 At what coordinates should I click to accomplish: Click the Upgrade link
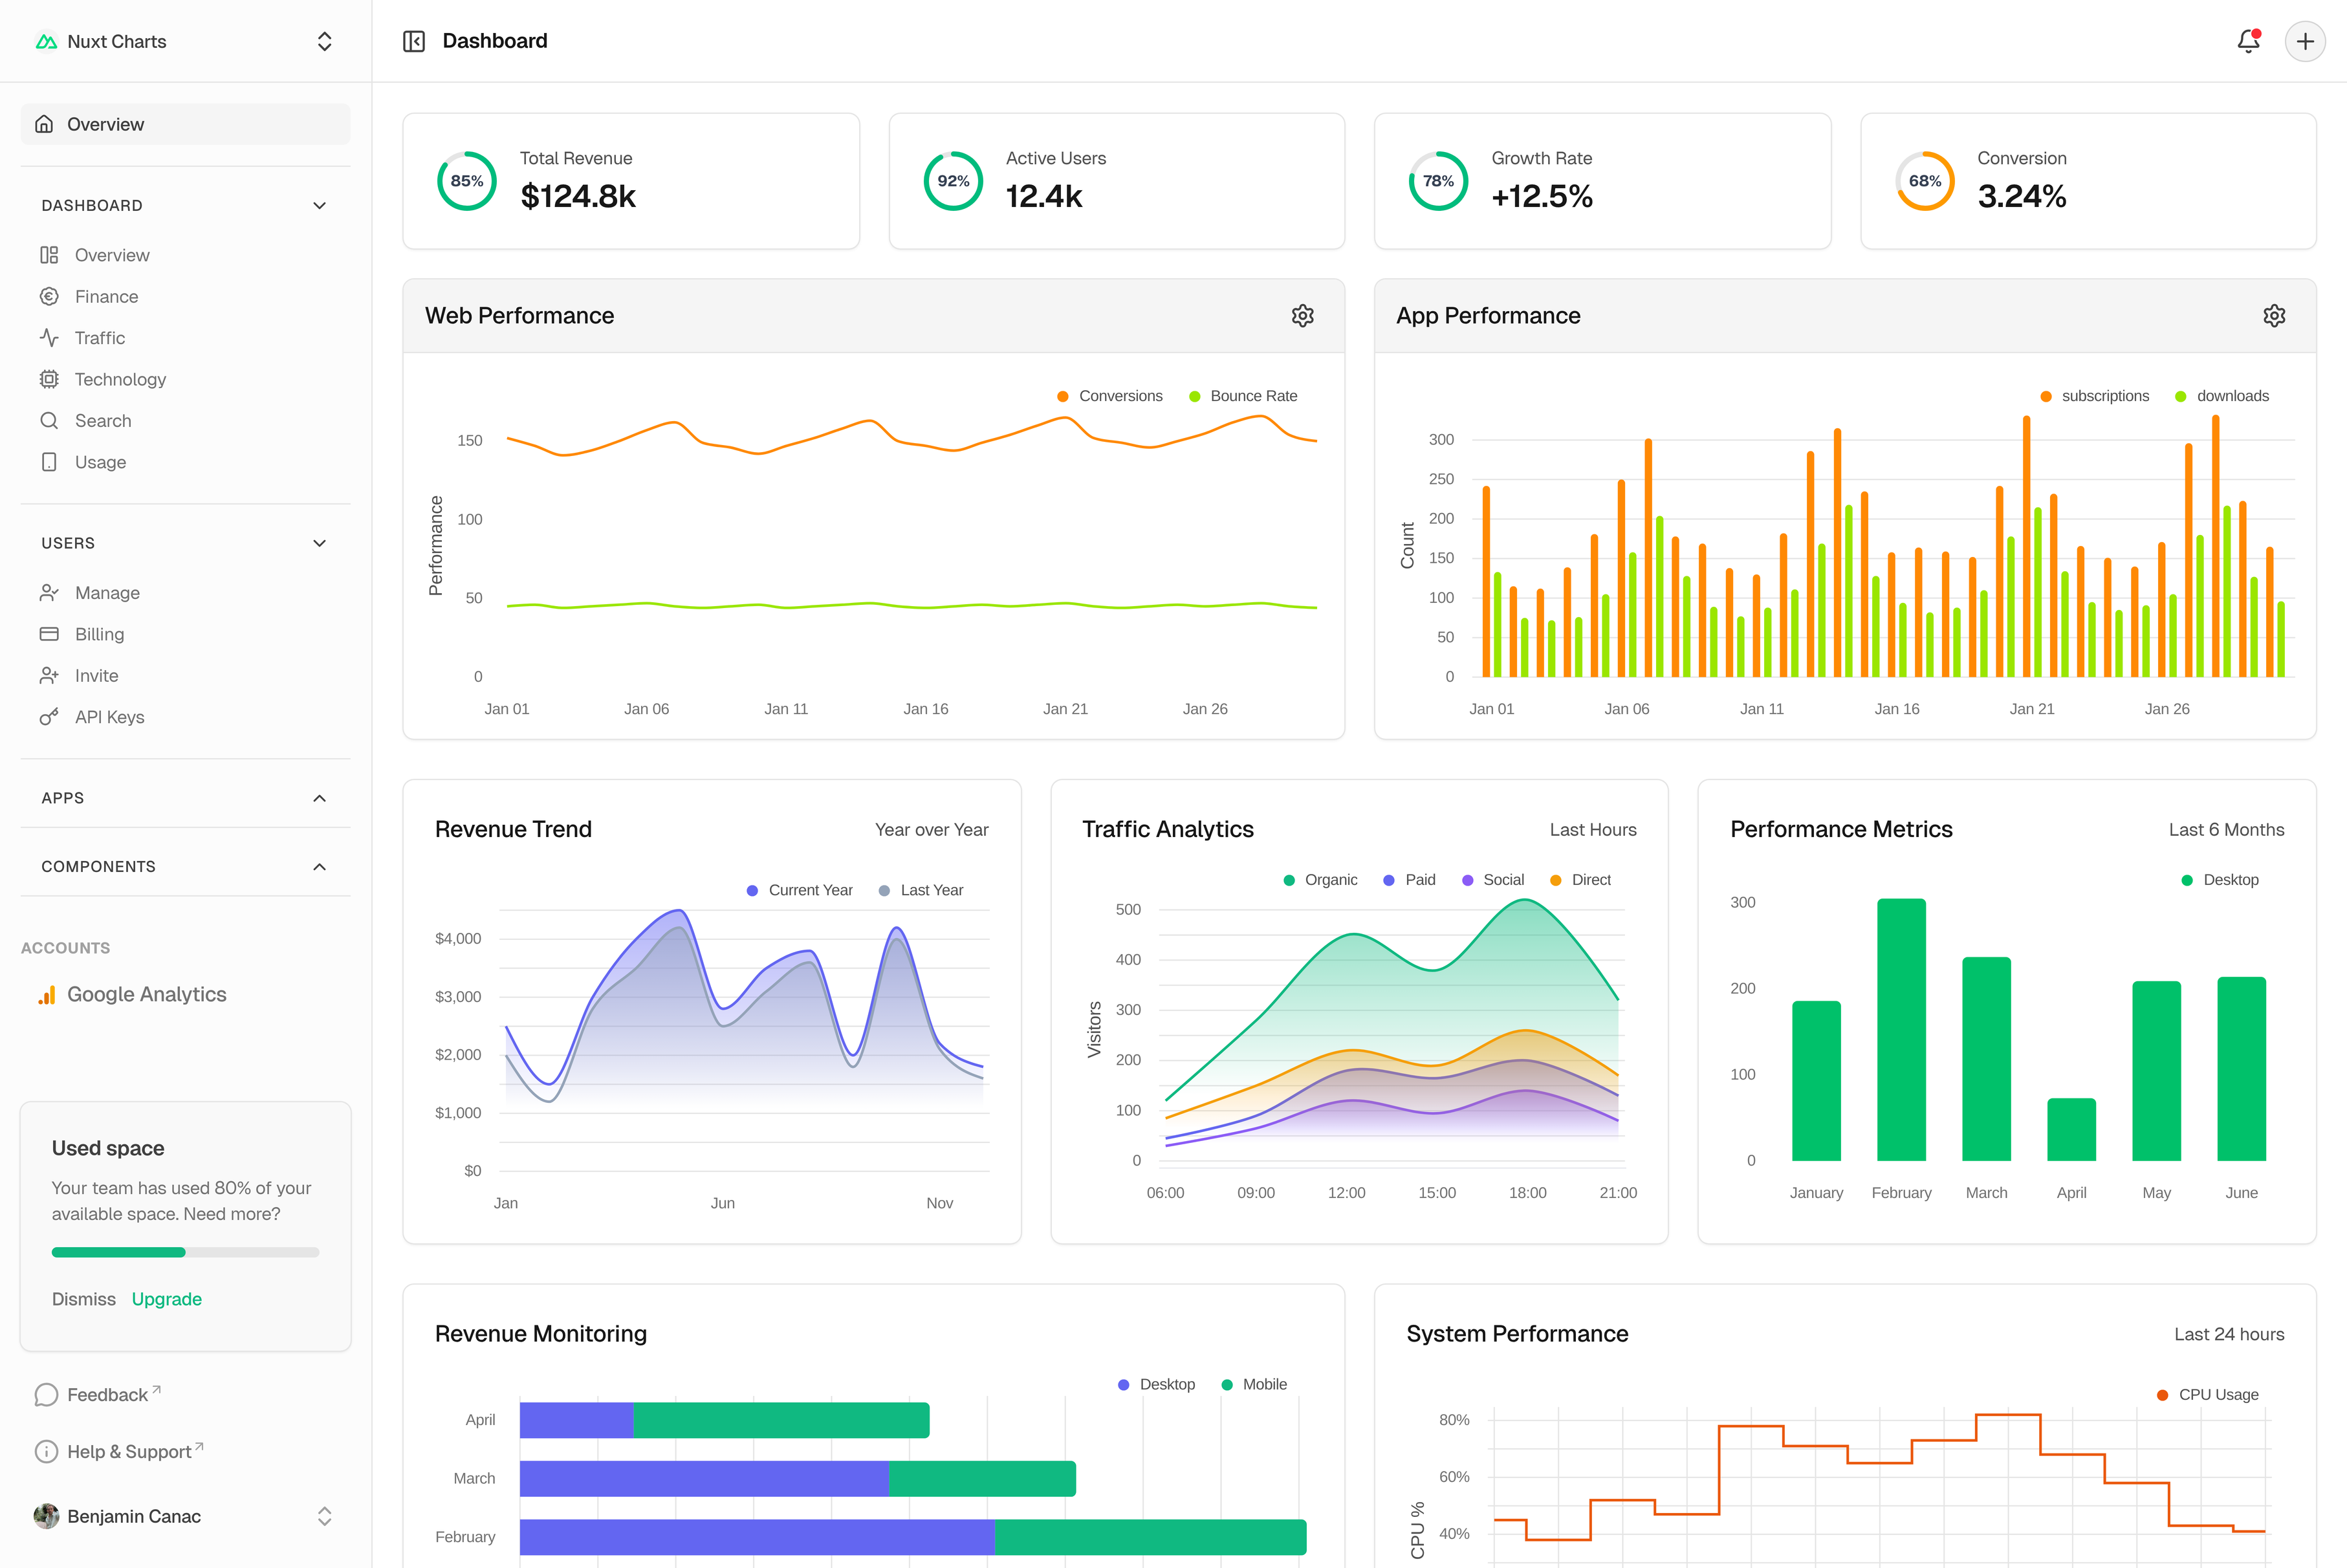[x=167, y=1299]
